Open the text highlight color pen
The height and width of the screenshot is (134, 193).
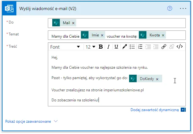click(124, 47)
